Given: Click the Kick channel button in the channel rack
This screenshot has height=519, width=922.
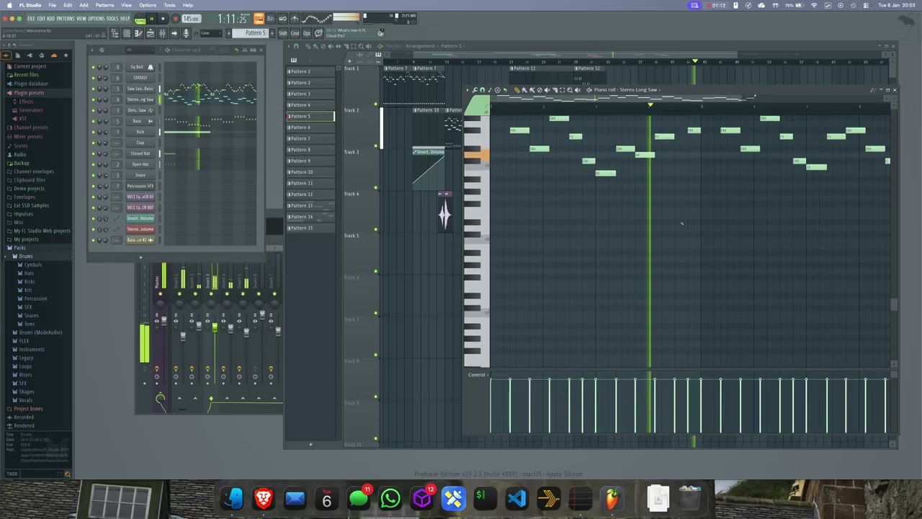Looking at the screenshot, I should coord(140,132).
